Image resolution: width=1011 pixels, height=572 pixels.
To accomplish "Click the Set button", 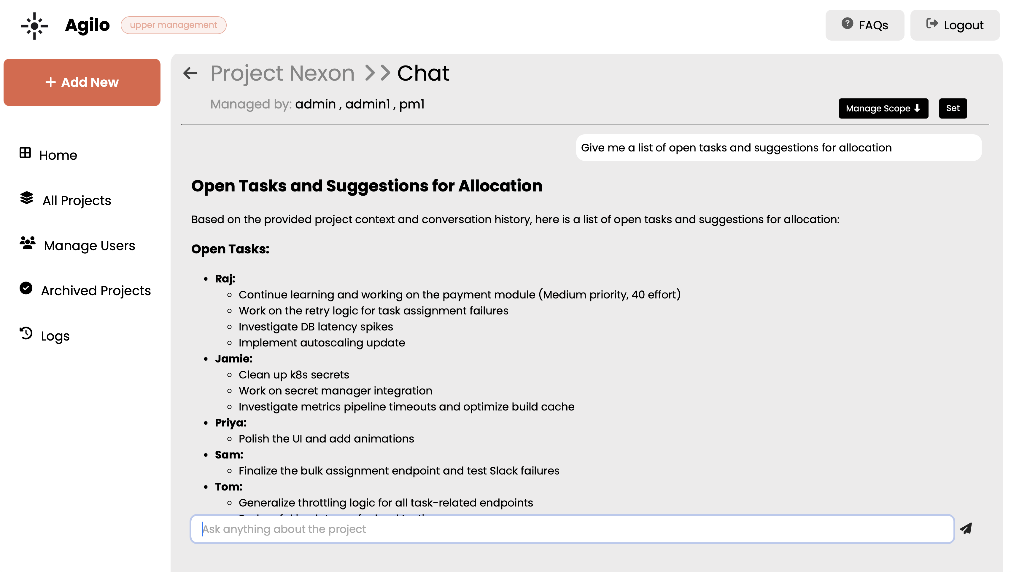I will tap(952, 108).
